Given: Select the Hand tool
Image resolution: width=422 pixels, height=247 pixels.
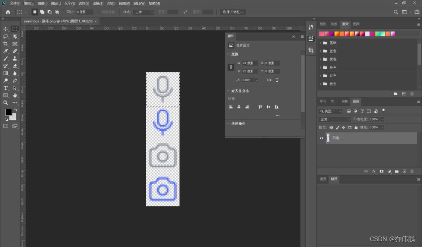Looking at the screenshot, I should (x=15, y=95).
